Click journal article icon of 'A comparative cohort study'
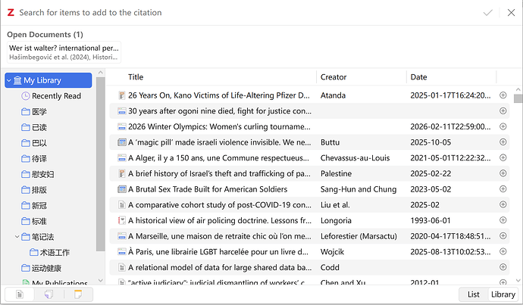 (122, 205)
